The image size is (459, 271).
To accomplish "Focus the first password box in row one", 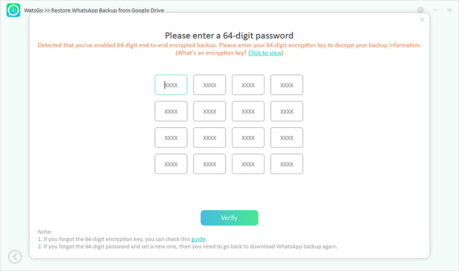I will pos(171,85).
